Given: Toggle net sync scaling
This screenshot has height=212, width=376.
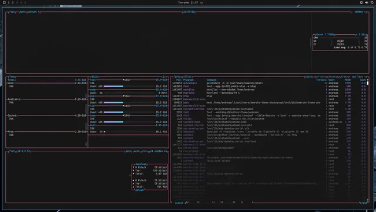Looking at the screenshot, I should [129, 151].
